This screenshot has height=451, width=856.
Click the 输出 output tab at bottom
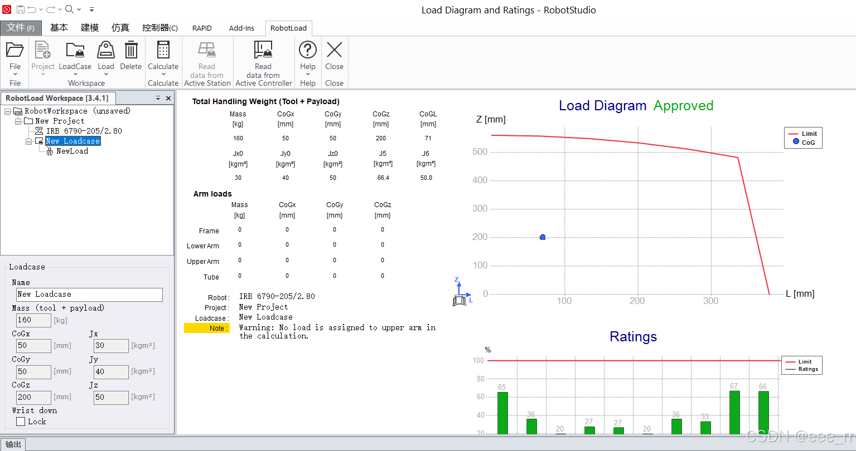(13, 444)
